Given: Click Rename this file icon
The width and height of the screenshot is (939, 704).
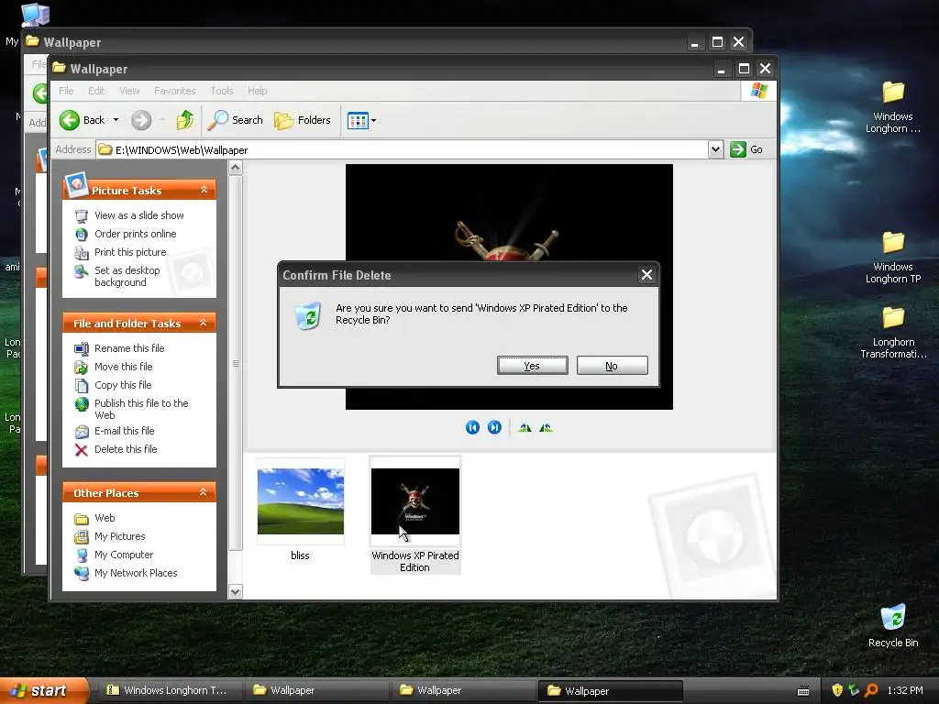Looking at the screenshot, I should point(82,348).
